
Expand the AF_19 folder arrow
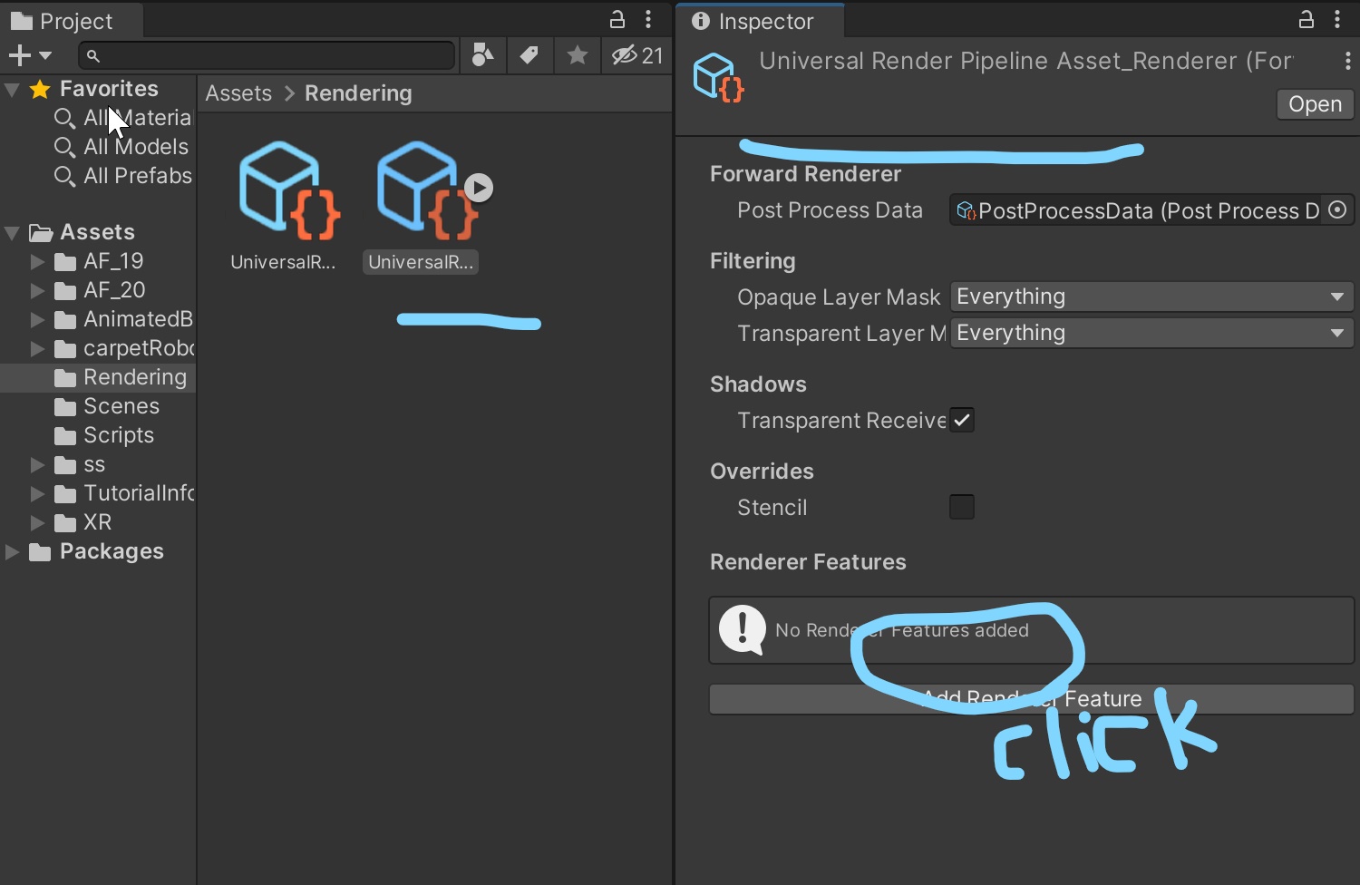pos(38,262)
